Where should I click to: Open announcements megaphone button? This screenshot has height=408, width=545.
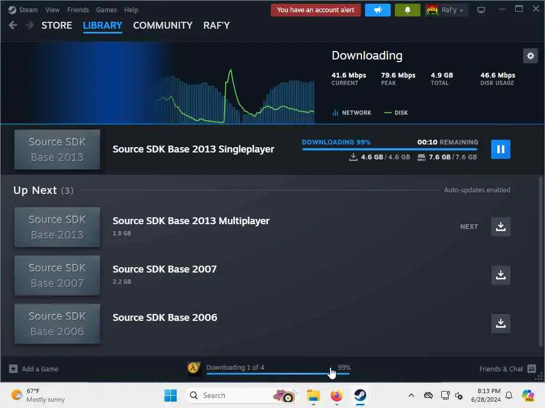point(378,10)
